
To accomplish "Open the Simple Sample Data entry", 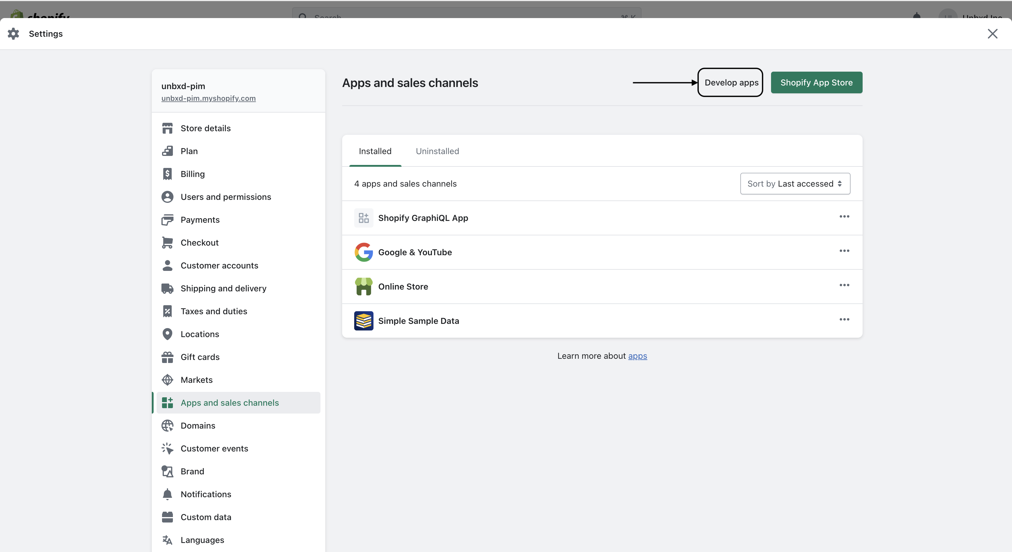I will coord(602,321).
